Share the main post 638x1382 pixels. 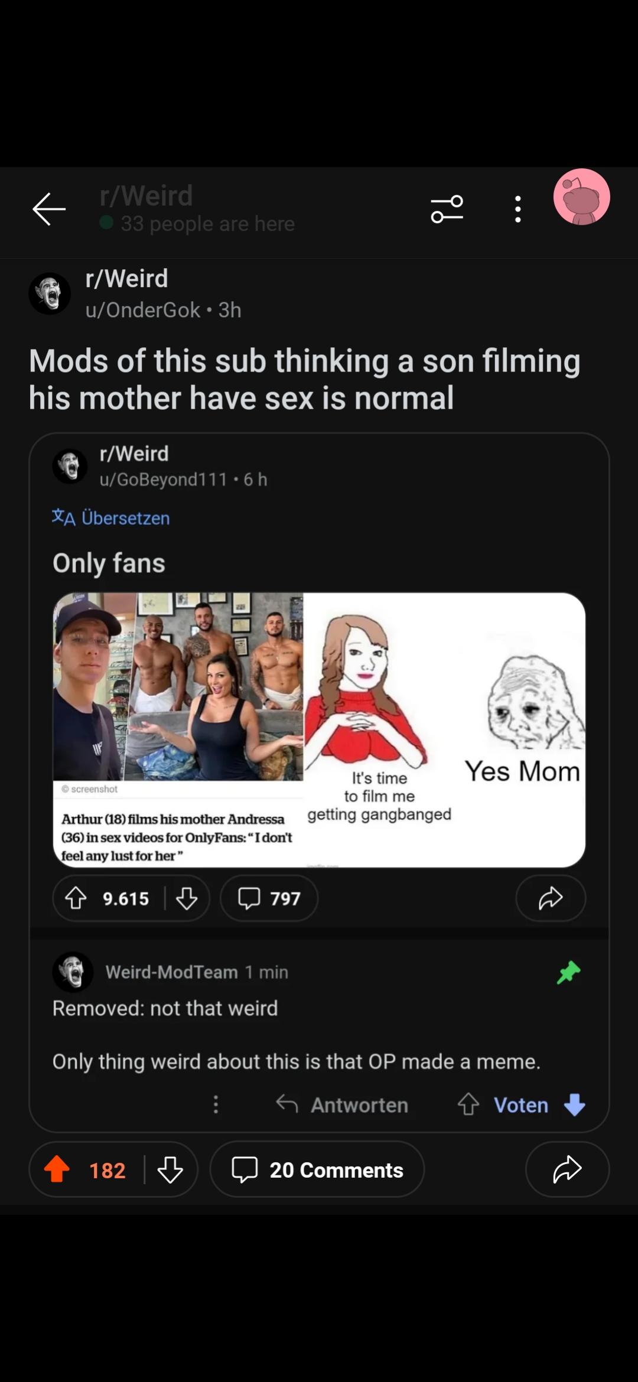tap(567, 1169)
